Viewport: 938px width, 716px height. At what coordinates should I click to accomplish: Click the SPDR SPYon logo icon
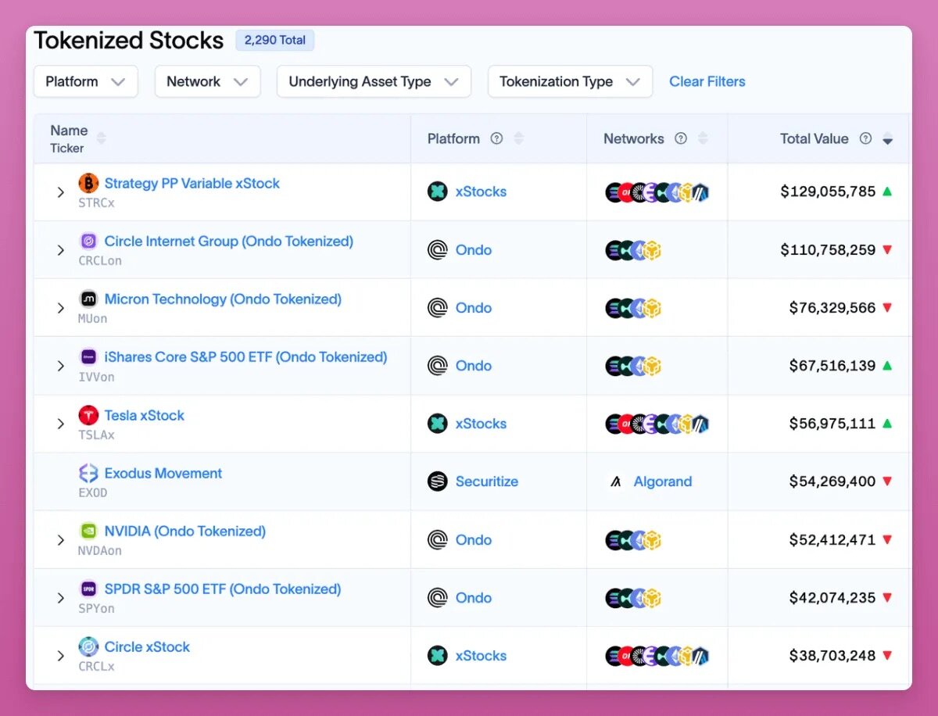[x=88, y=589]
